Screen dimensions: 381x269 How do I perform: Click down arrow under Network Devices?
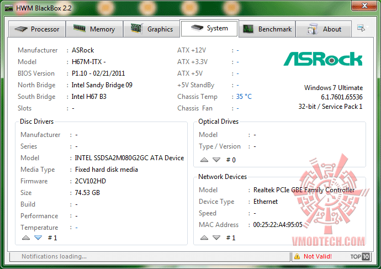(x=216, y=238)
